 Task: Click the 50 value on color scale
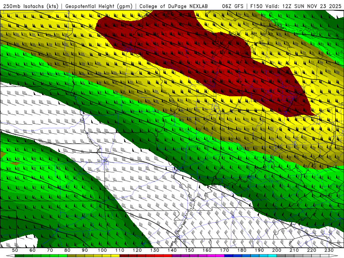(15, 250)
